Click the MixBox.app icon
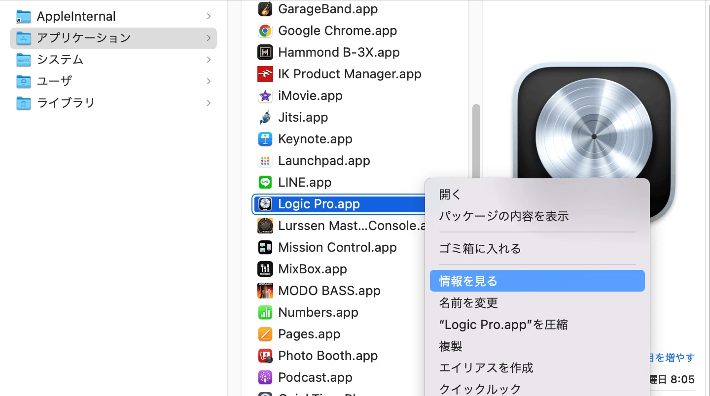The image size is (710, 396). tap(265, 269)
